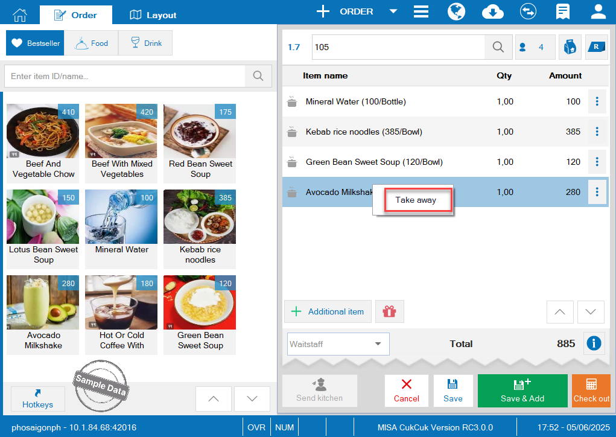
Task: Click the blue info icon beside Total
Action: 594,343
